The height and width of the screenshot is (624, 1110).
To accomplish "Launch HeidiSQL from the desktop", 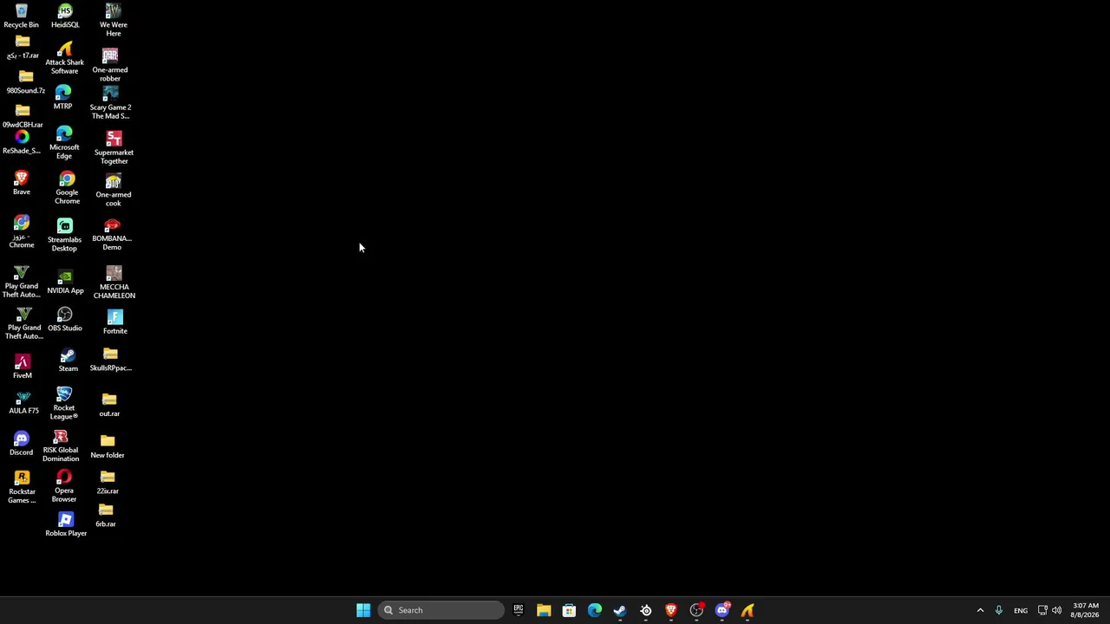I will point(65,16).
